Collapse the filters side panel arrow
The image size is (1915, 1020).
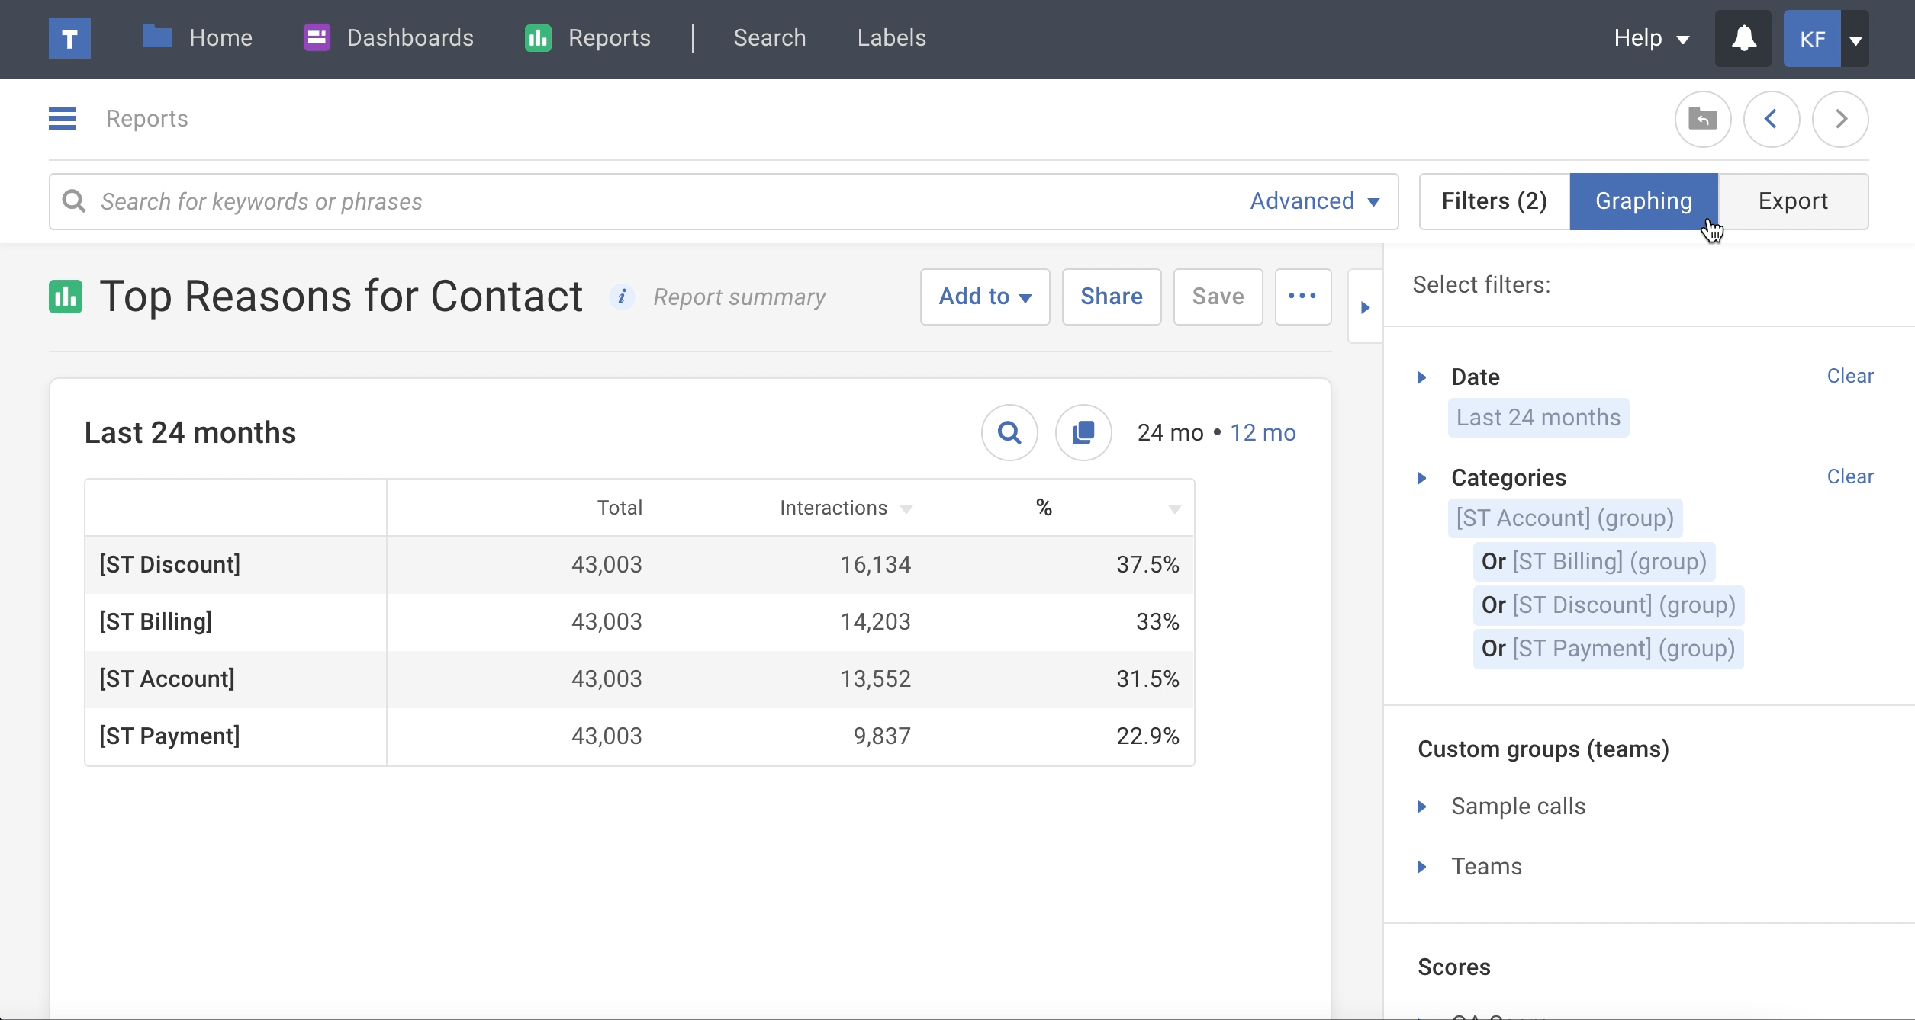tap(1365, 308)
